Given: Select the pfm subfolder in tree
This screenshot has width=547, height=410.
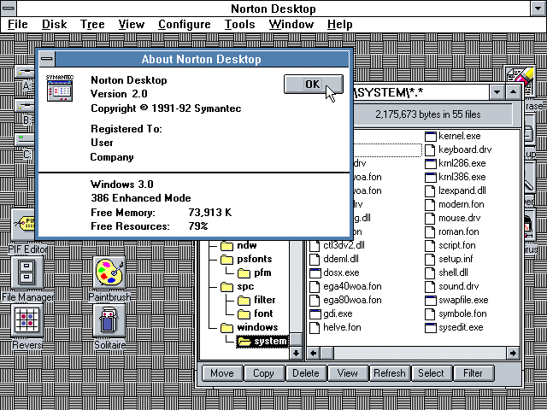Looking at the screenshot, I should pos(255,272).
